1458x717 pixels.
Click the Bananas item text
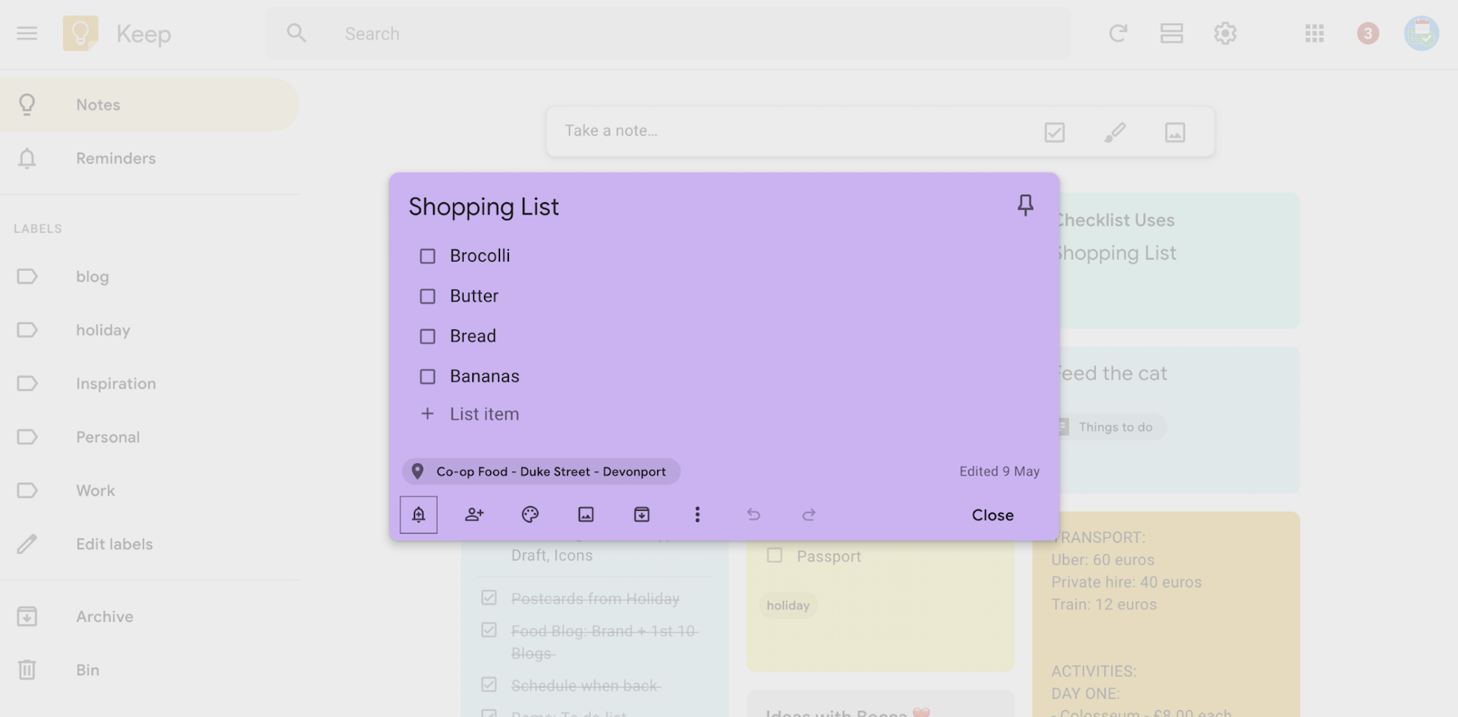484,376
